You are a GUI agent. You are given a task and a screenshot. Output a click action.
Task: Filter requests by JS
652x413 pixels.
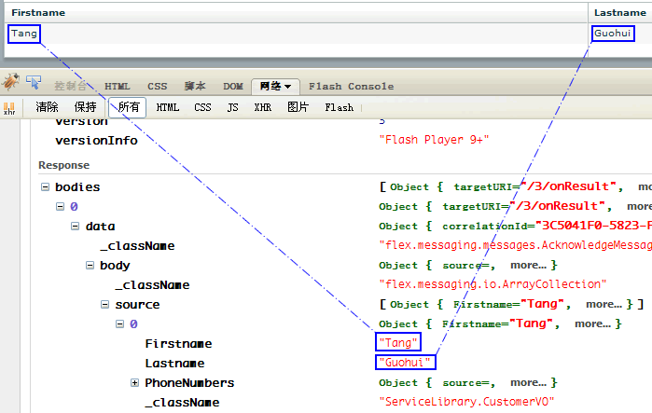232,108
